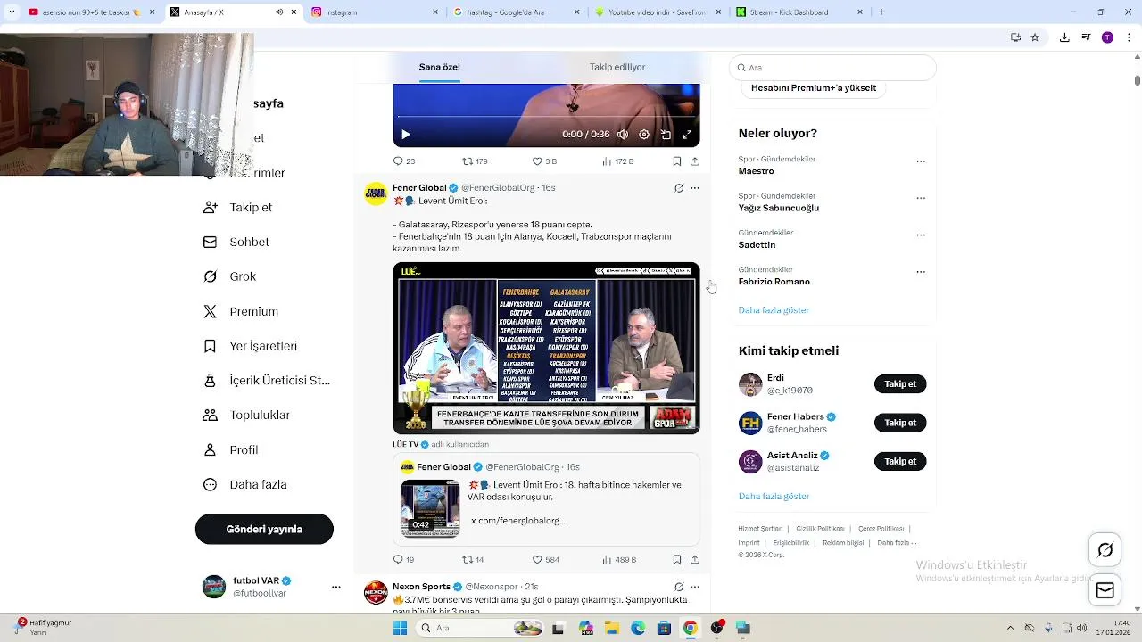This screenshot has height=642, width=1142.
Task: Switch to the Takip ediliyor tab
Action: [x=617, y=67]
